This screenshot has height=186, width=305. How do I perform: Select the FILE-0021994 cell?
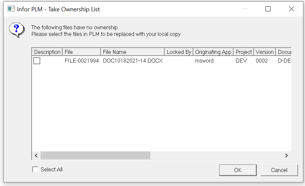click(x=81, y=61)
